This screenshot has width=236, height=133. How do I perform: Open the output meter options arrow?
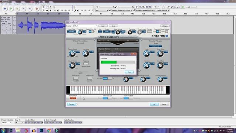58,11
